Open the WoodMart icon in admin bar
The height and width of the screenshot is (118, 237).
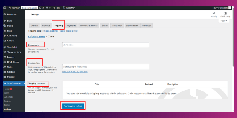64,8
